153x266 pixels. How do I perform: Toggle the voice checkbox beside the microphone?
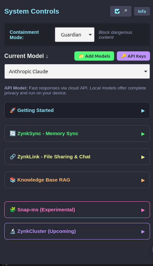117,11
